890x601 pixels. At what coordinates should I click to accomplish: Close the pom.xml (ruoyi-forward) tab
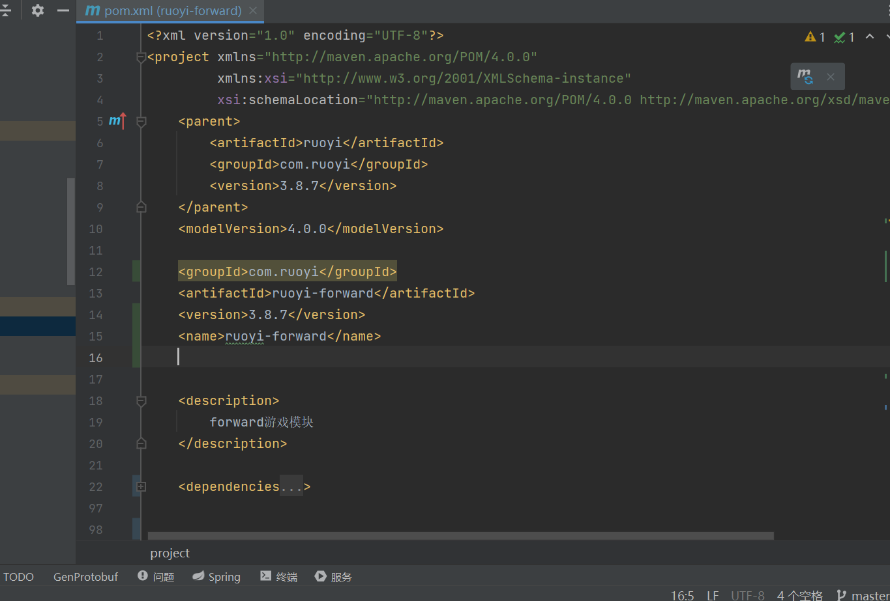coord(253,11)
